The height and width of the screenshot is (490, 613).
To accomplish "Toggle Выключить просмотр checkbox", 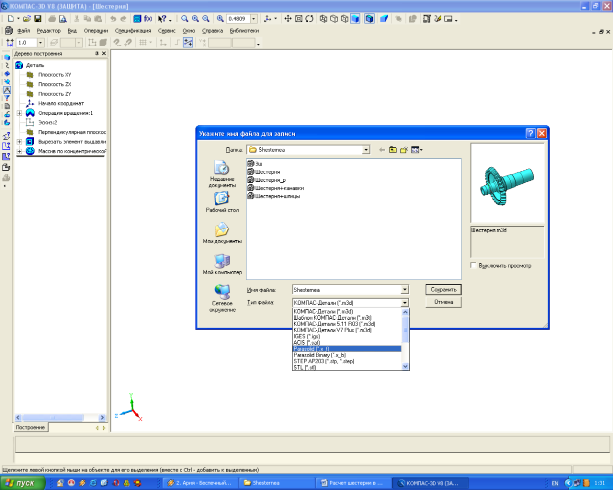I will click(x=473, y=265).
